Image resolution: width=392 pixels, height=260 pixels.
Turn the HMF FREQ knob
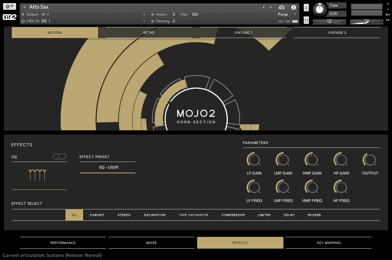pyautogui.click(x=312, y=187)
